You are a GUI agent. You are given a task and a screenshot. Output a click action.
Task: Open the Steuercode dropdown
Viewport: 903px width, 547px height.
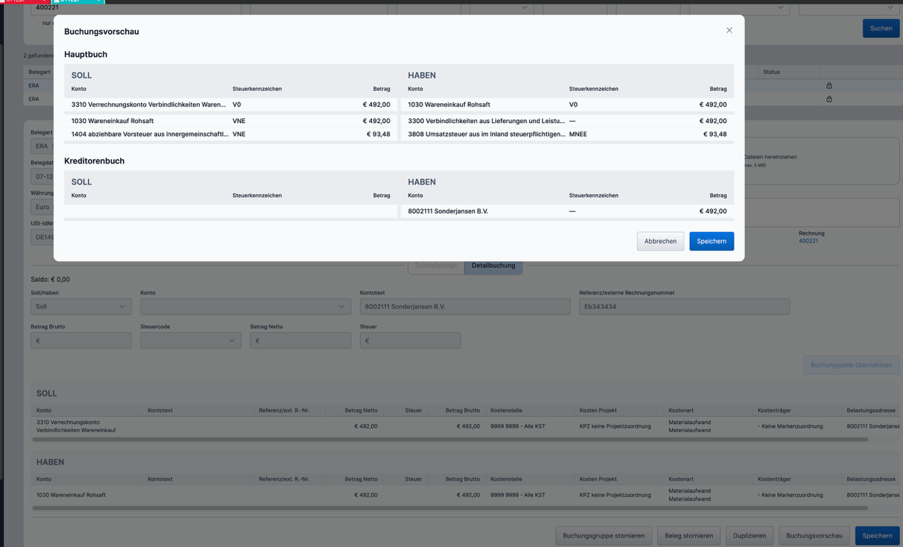[191, 341]
